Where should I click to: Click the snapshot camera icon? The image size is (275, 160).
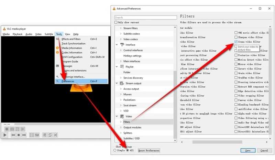click(x=12, y=129)
